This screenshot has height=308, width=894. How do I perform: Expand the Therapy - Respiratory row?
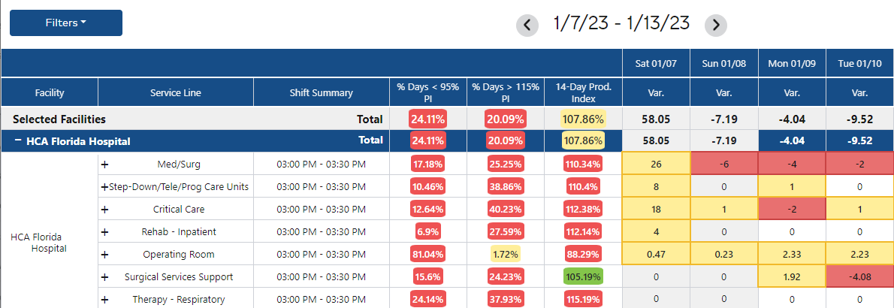pos(105,300)
